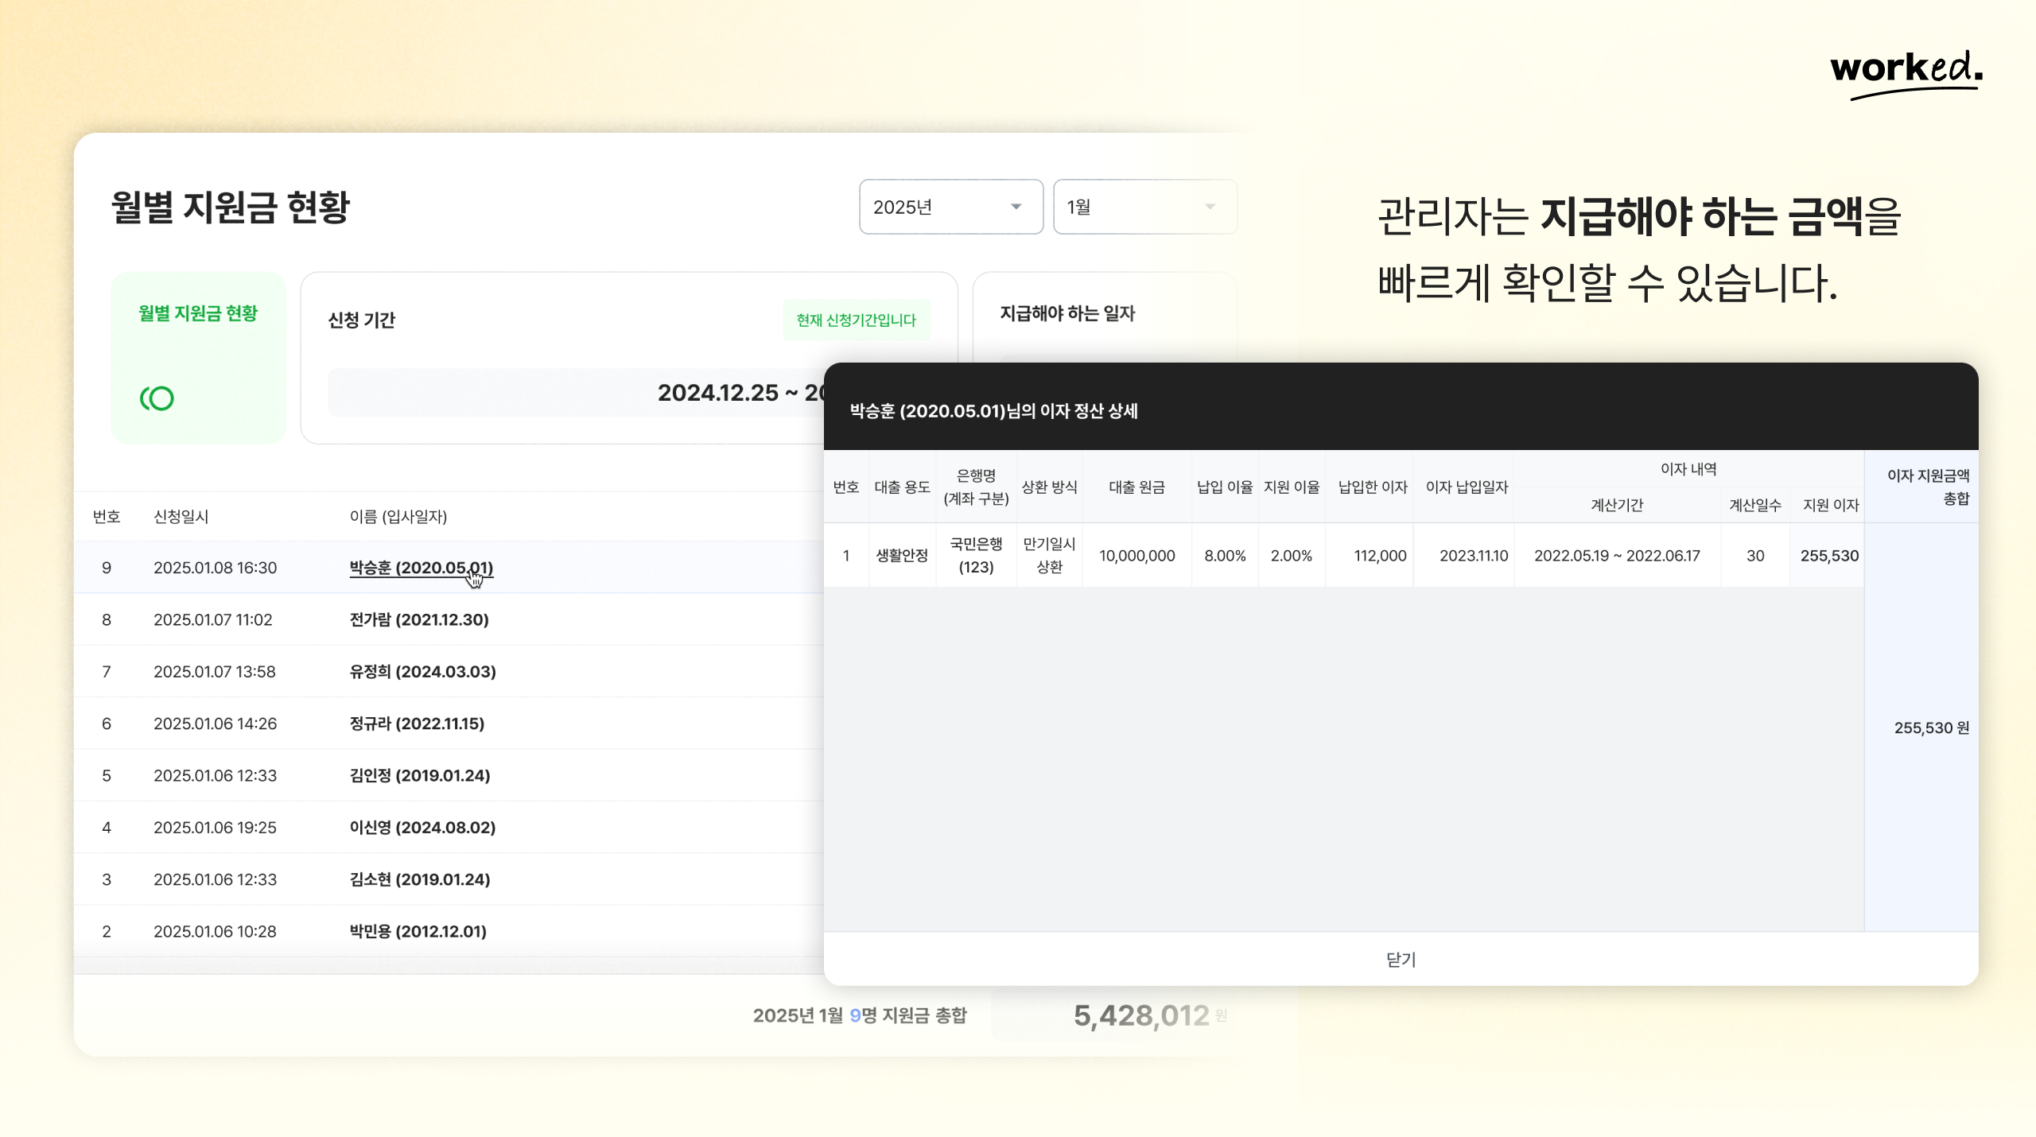Screen dimensions: 2036x1137
Task: Click the 생활안정 loan row in modal
Action: (902, 556)
